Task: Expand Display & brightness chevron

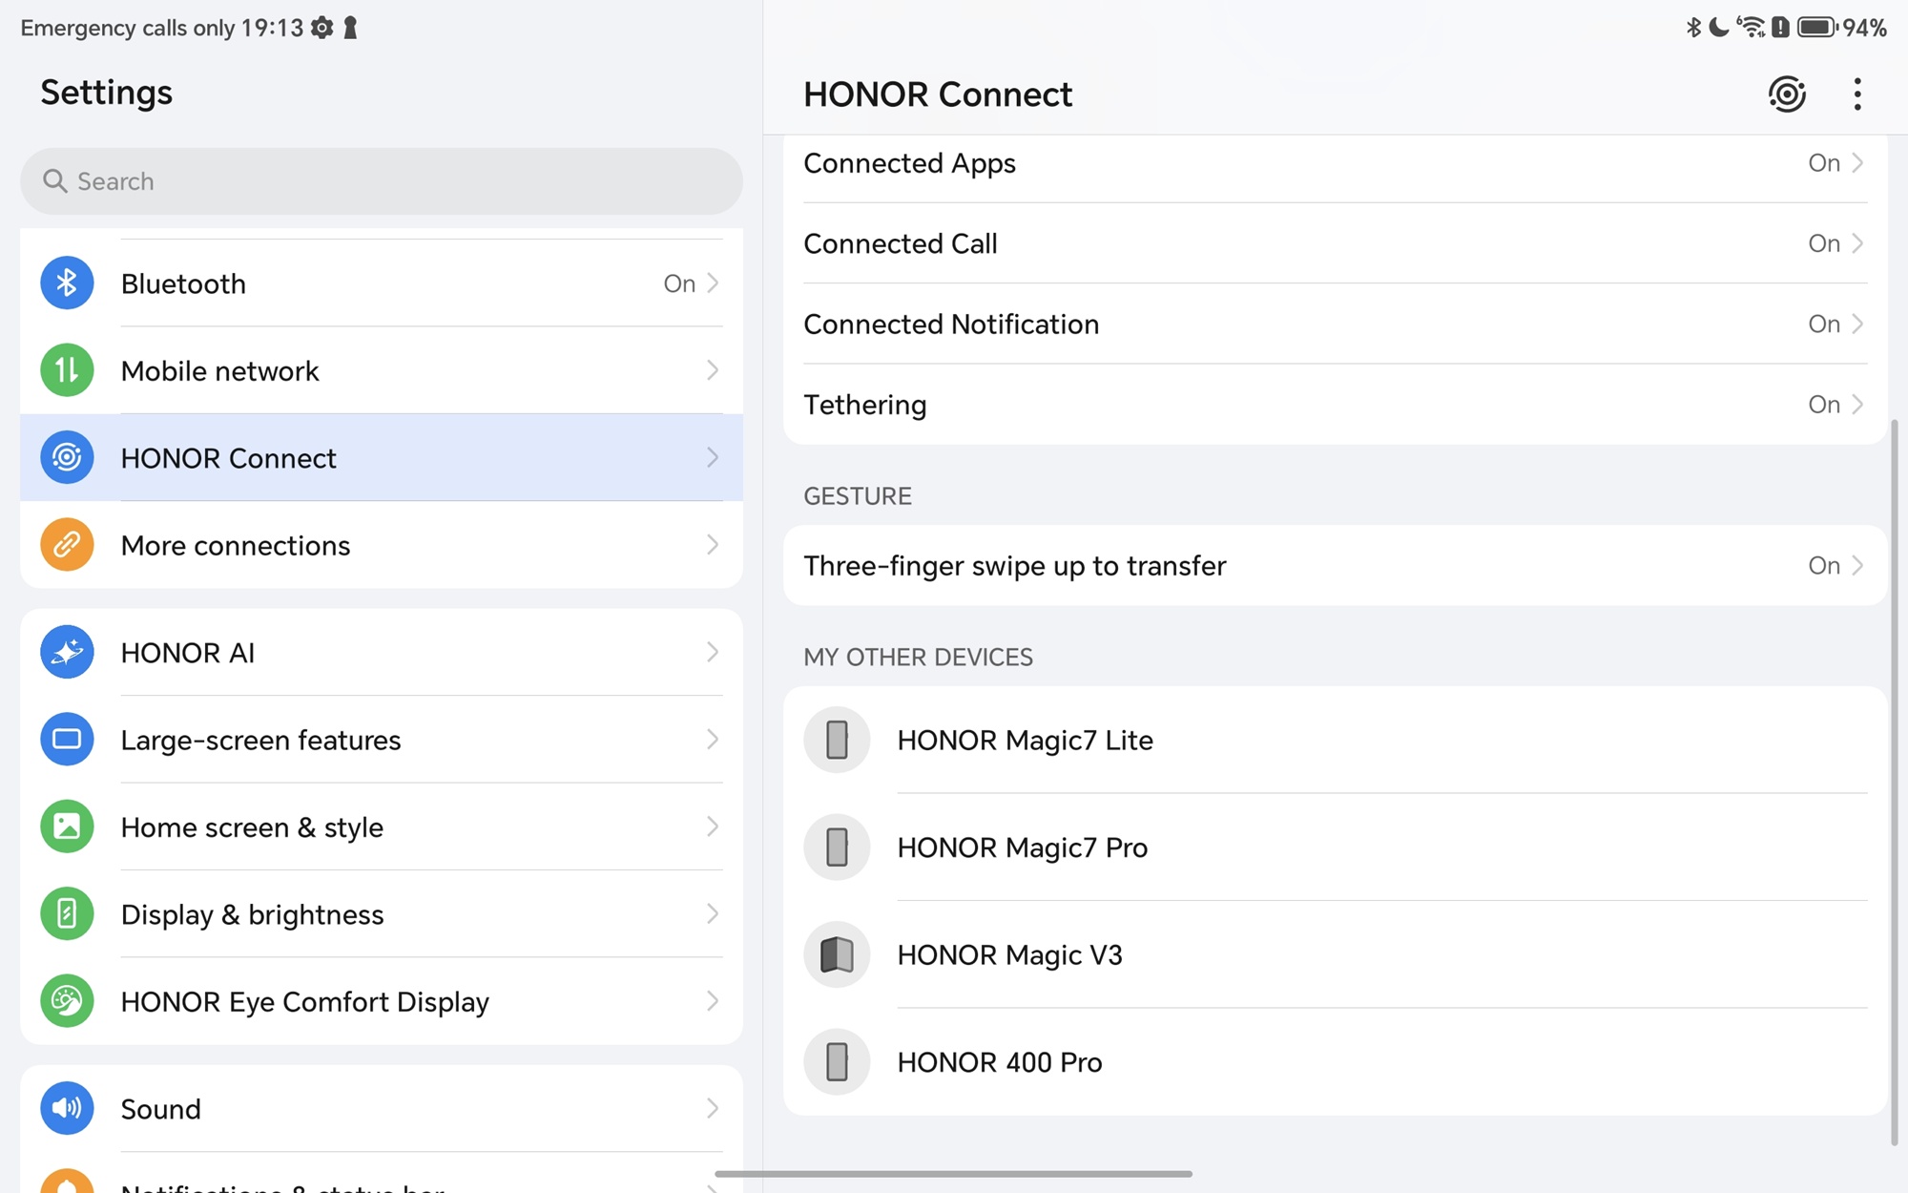Action: tap(712, 914)
